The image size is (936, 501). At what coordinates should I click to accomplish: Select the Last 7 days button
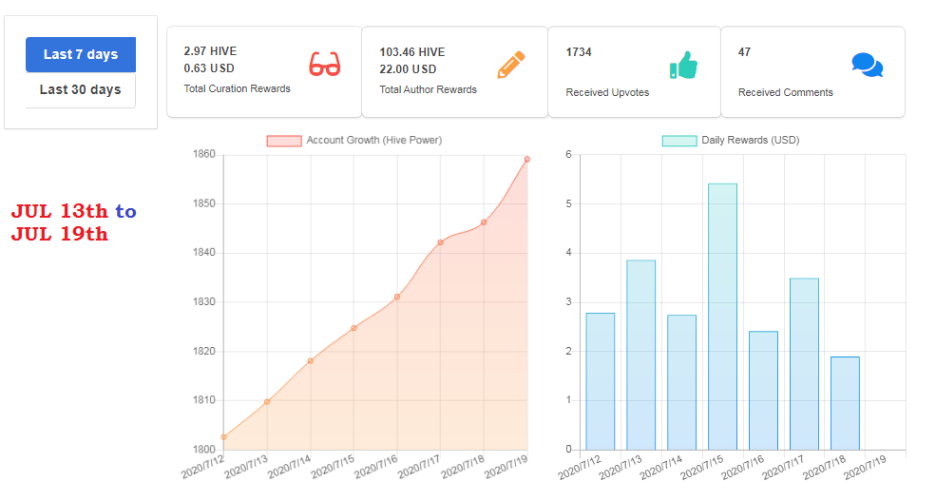coord(81,54)
